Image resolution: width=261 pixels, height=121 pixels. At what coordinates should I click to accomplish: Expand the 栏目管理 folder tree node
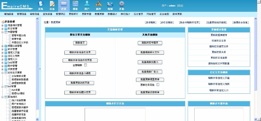3,29
